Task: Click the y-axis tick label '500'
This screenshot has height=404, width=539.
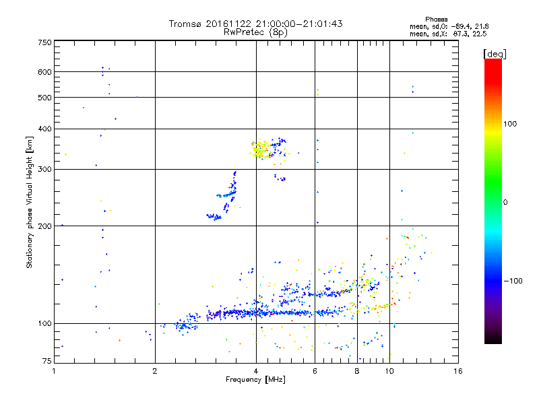Action: point(44,98)
